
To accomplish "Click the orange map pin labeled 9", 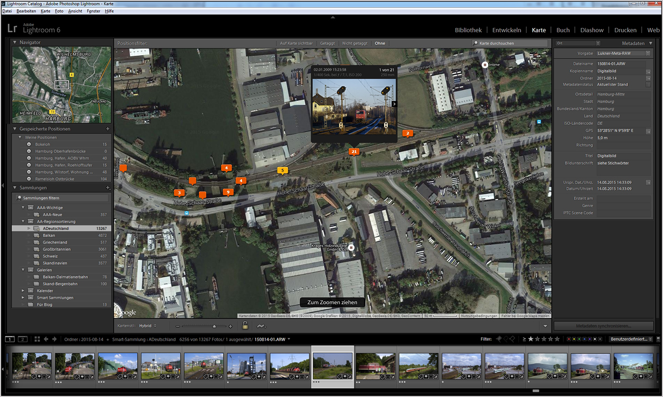I will point(228,192).
